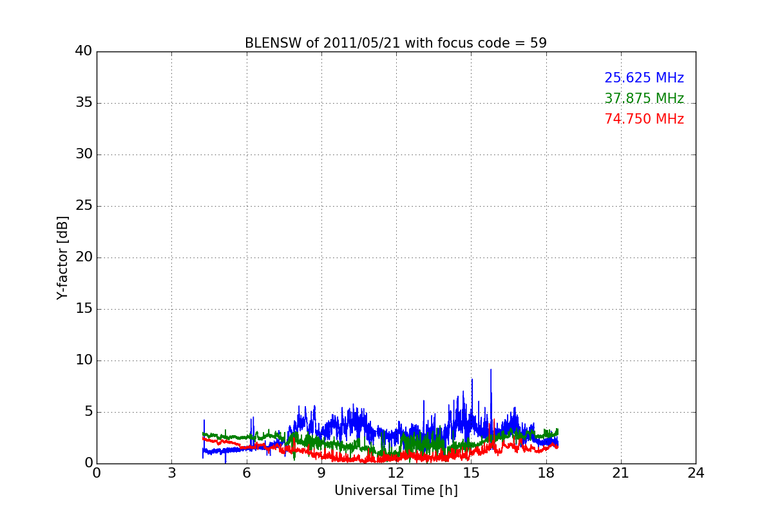Select the blue 25.625 MHz legend label
This screenshot has height=515, width=773.
point(644,78)
